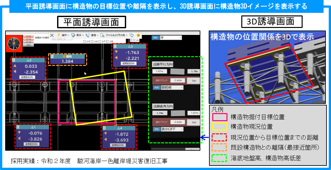
Task: Click the △1 panel header
Action: tap(32, 127)
